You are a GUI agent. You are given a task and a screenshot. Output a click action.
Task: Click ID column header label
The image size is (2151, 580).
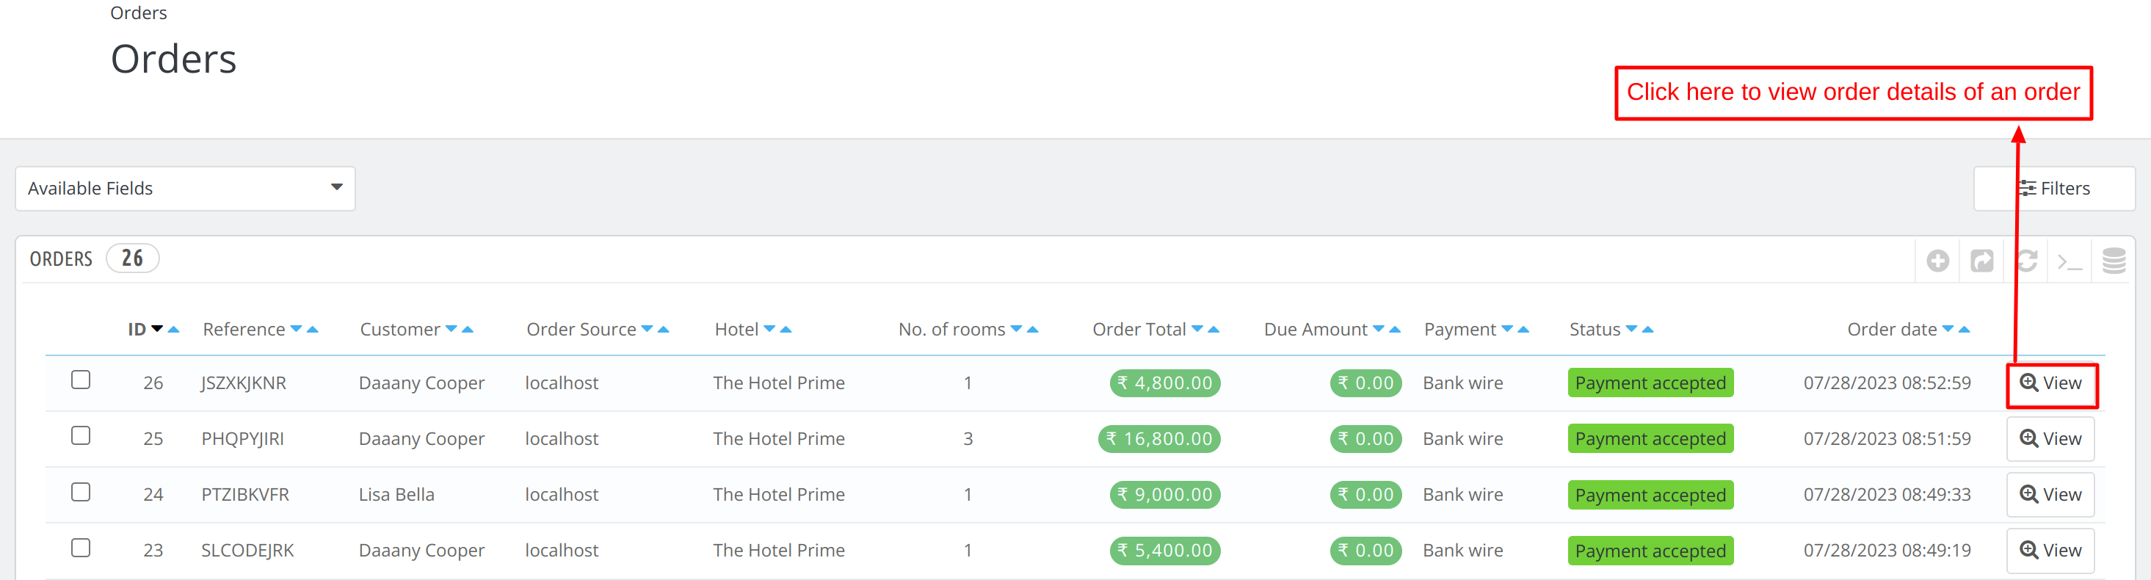[137, 330]
